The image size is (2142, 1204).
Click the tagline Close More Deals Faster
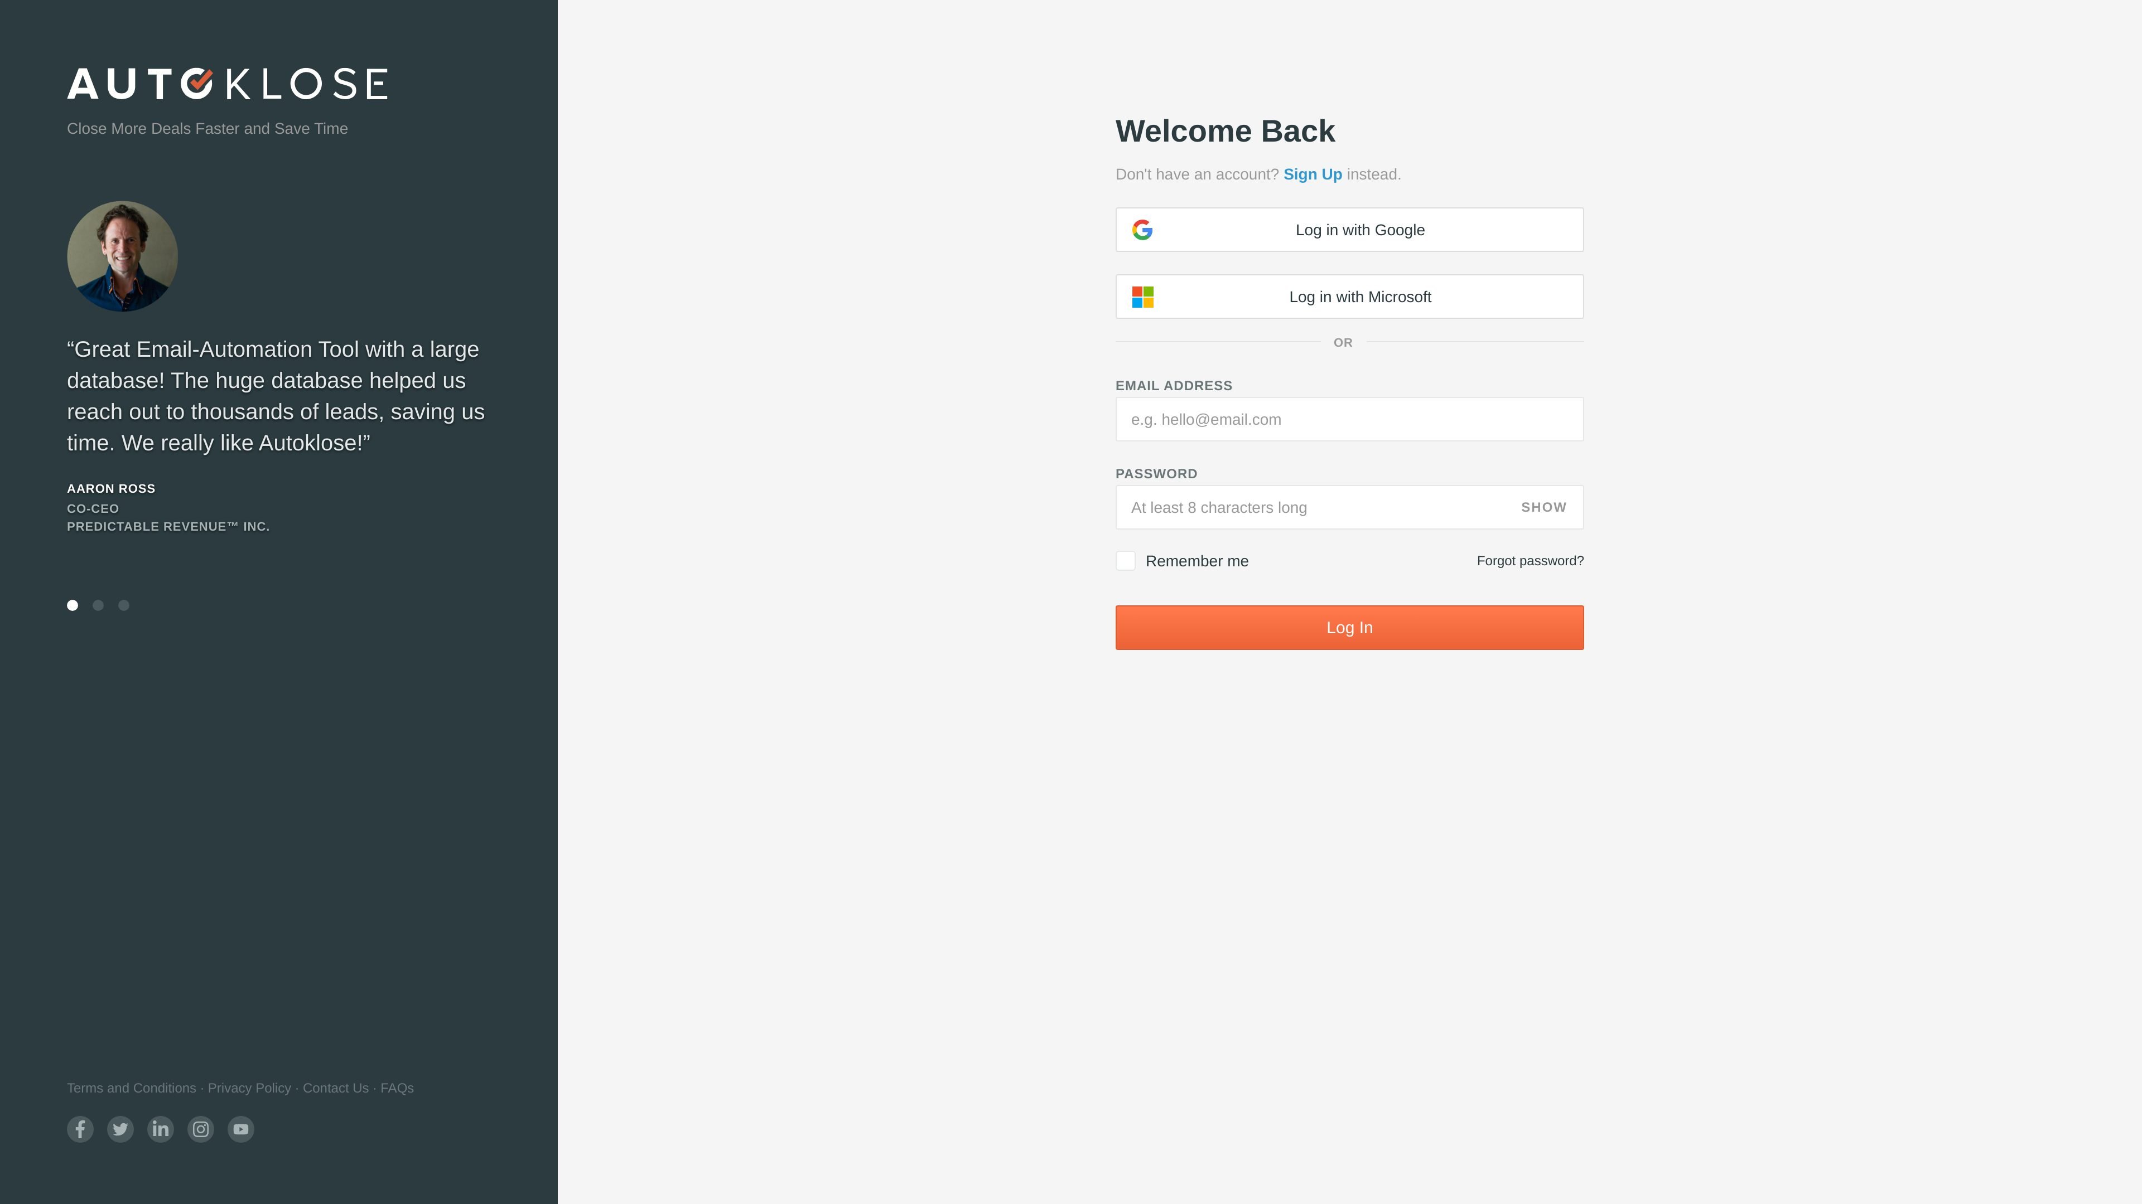pos(207,129)
